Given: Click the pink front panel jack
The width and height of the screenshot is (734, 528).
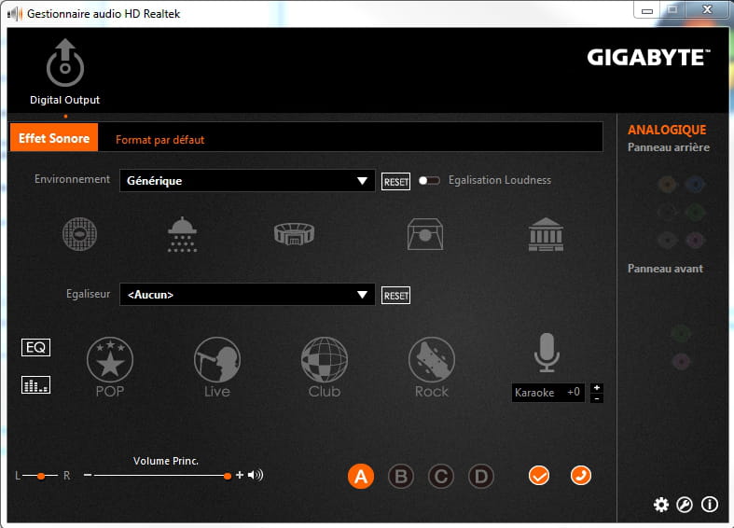Looking at the screenshot, I should 681,361.
